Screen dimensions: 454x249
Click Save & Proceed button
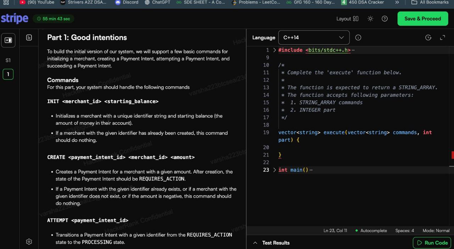tap(422, 19)
